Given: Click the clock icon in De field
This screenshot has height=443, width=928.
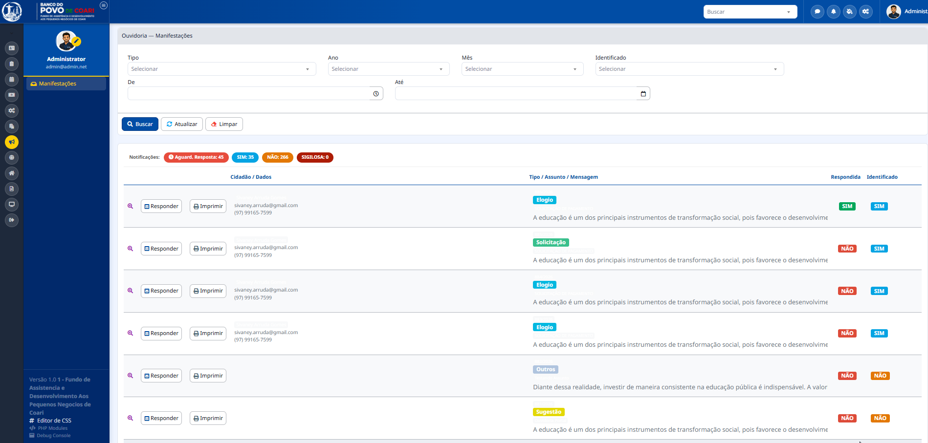Looking at the screenshot, I should click(x=376, y=94).
